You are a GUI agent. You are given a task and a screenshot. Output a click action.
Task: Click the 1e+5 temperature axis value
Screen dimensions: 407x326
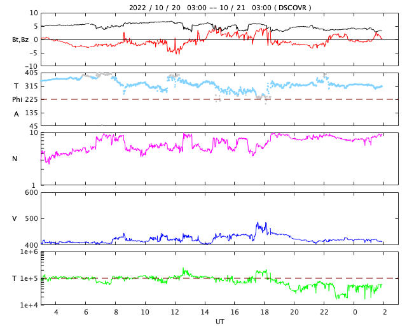(29, 279)
